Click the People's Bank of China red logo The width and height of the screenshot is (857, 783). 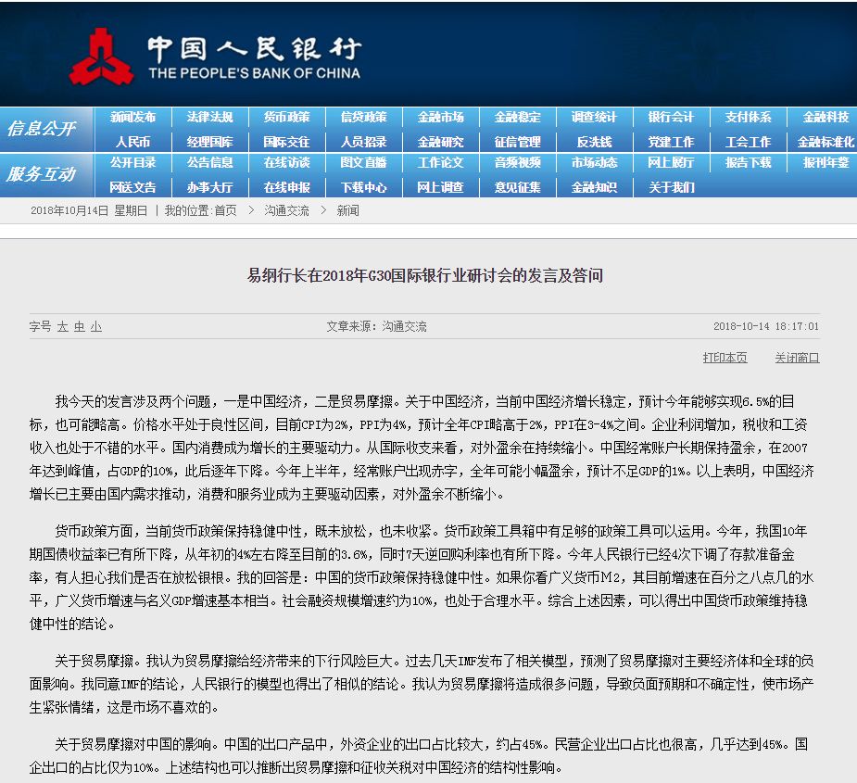[101, 57]
